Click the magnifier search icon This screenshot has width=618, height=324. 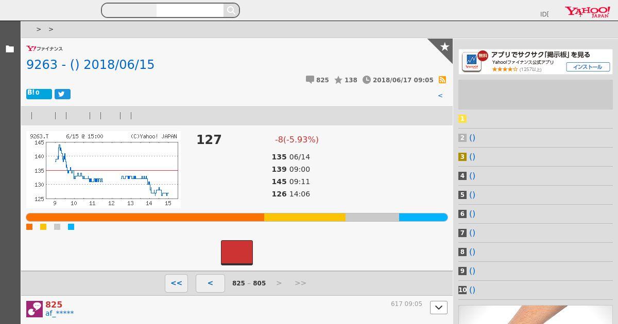point(231,10)
